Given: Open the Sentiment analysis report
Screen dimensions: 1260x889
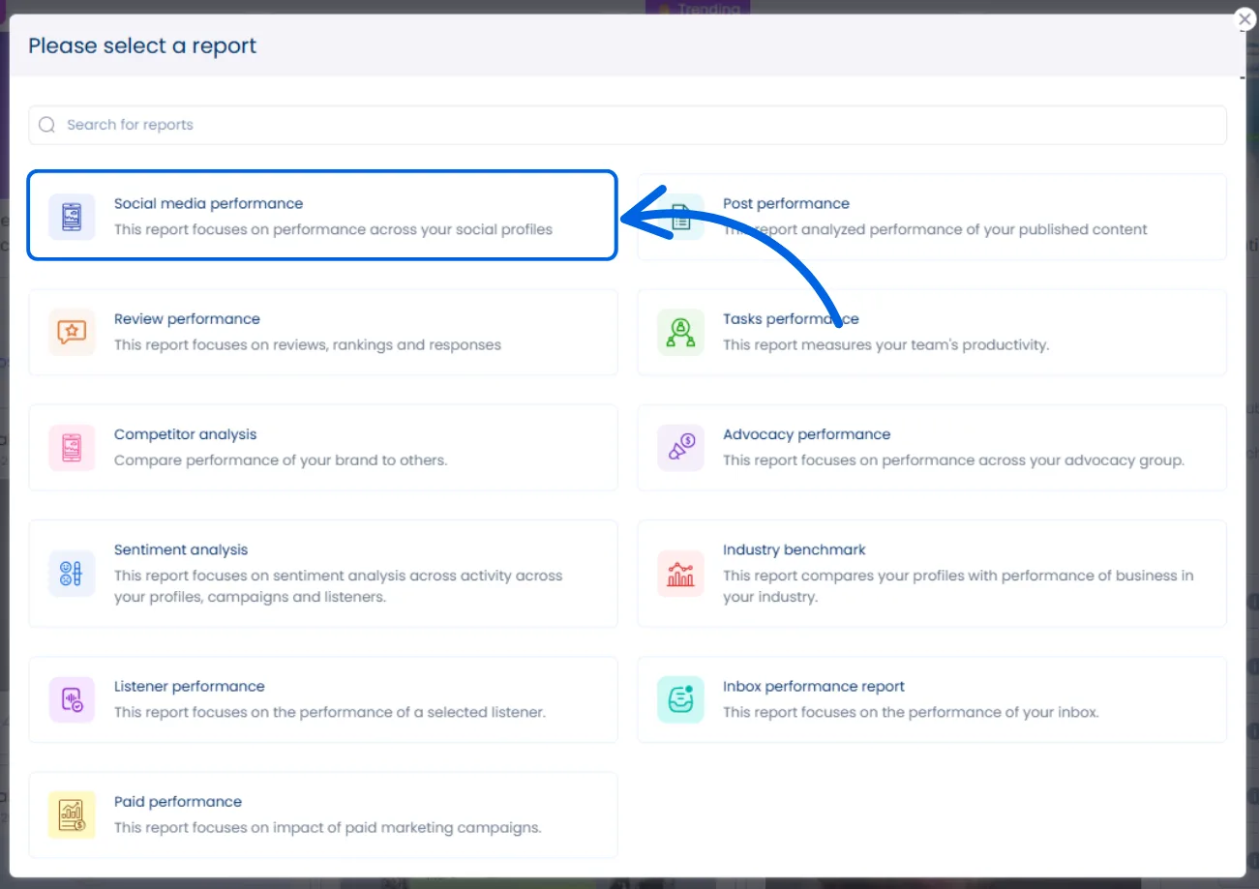Looking at the screenshot, I should (322, 574).
